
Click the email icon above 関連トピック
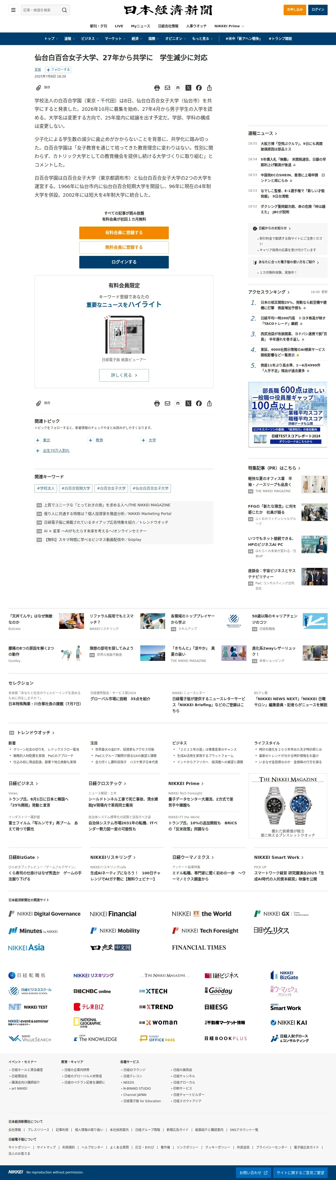coord(167,403)
